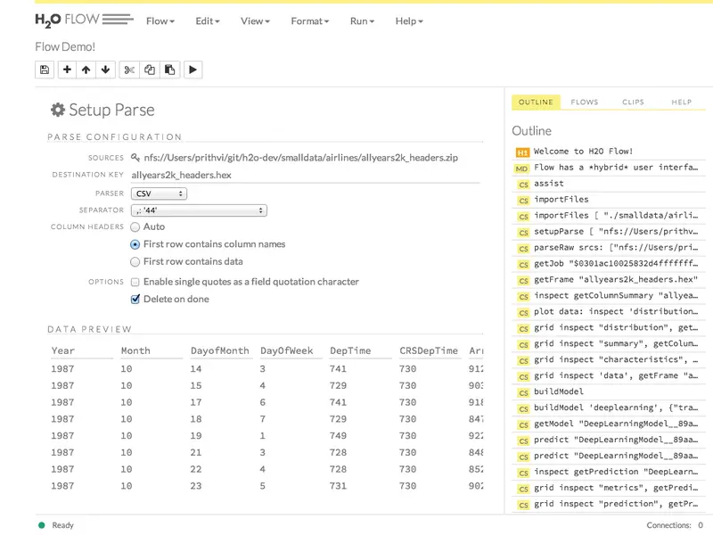Click the destination key input field
713x535 pixels.
click(305, 175)
